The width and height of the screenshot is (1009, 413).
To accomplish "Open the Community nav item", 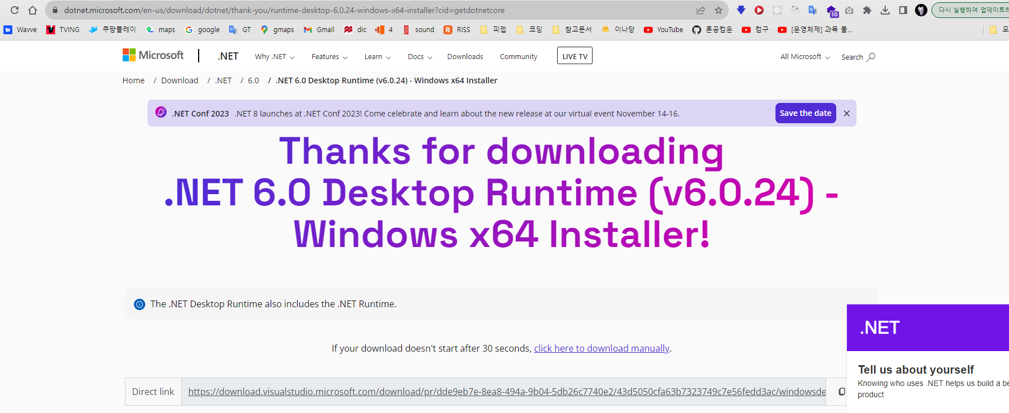I will point(518,57).
